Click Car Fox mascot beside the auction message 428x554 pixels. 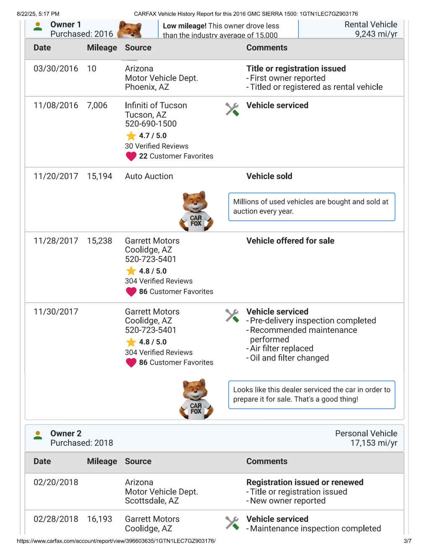click(x=196, y=211)
